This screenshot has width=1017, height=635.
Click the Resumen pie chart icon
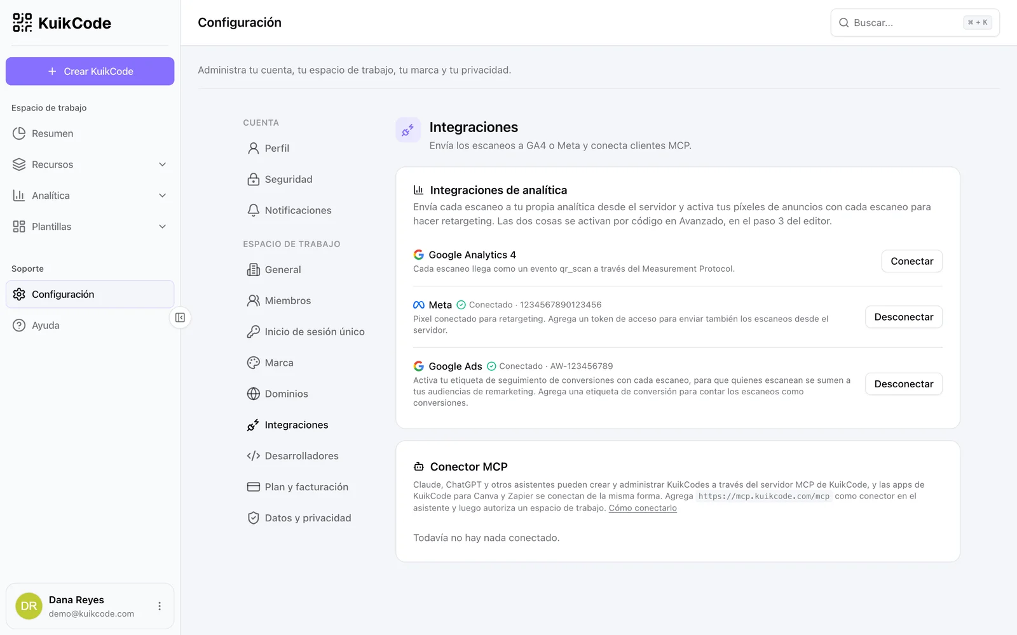(x=19, y=133)
